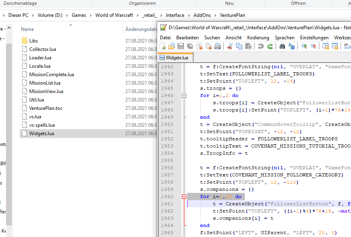Select the VenturePlan.toc file
Image resolution: width=351 pixels, height=237 pixels.
pos(46,108)
